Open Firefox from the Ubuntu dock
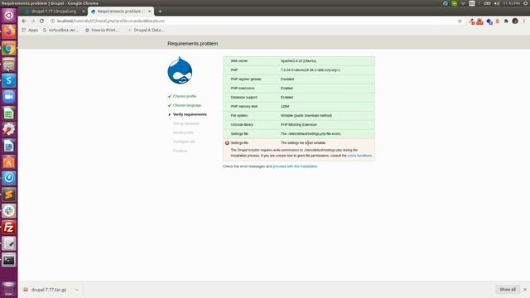530x298 pixels. point(9,31)
